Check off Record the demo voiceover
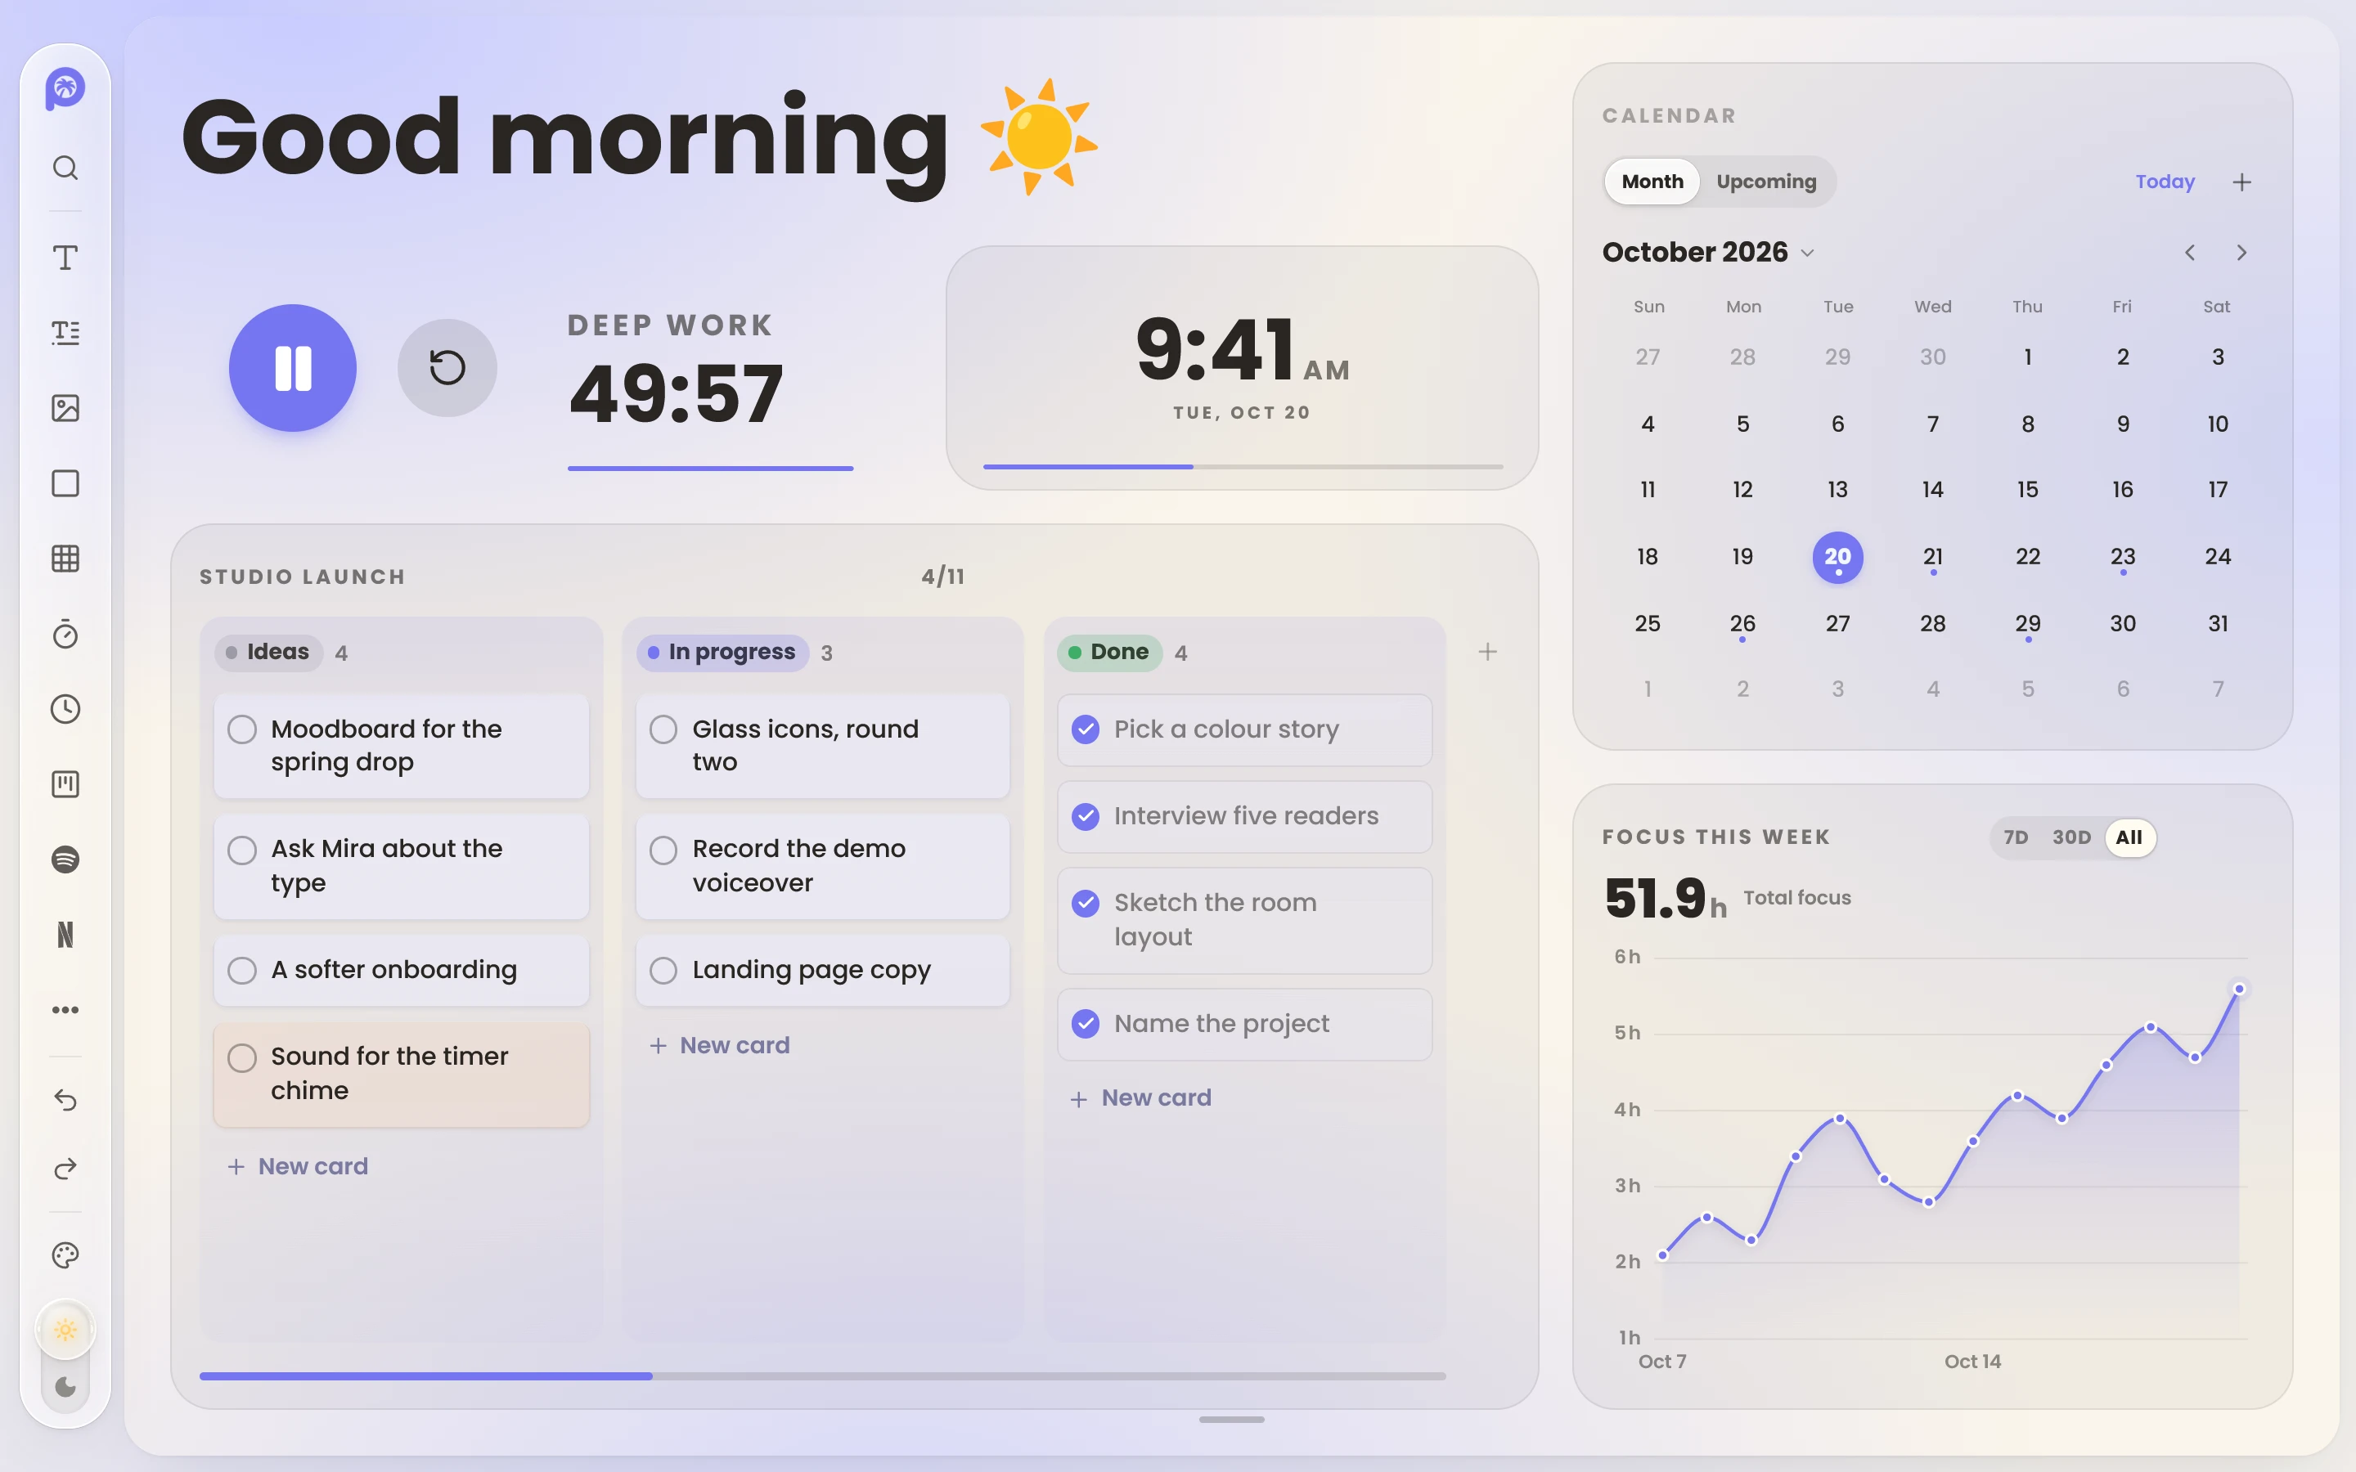 click(663, 850)
